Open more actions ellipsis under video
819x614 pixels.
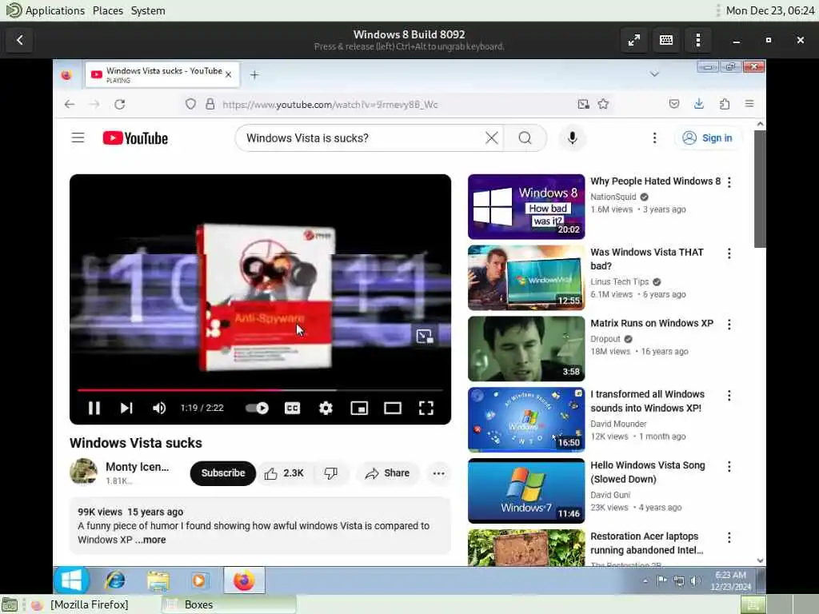point(439,473)
